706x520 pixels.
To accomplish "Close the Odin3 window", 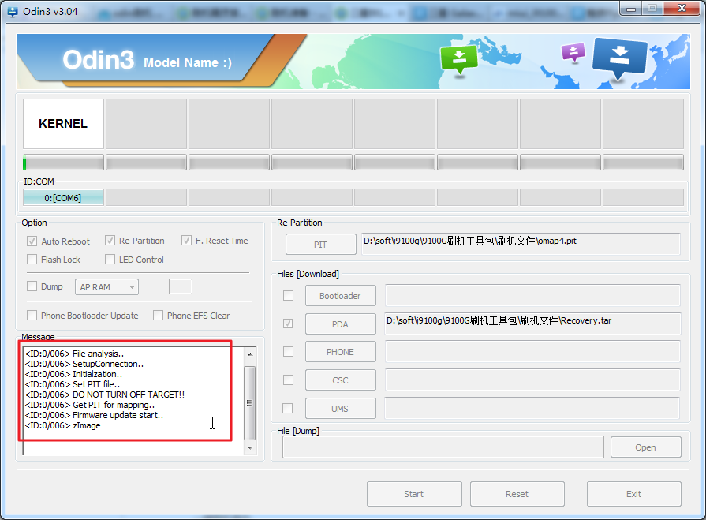I will click(682, 9).
